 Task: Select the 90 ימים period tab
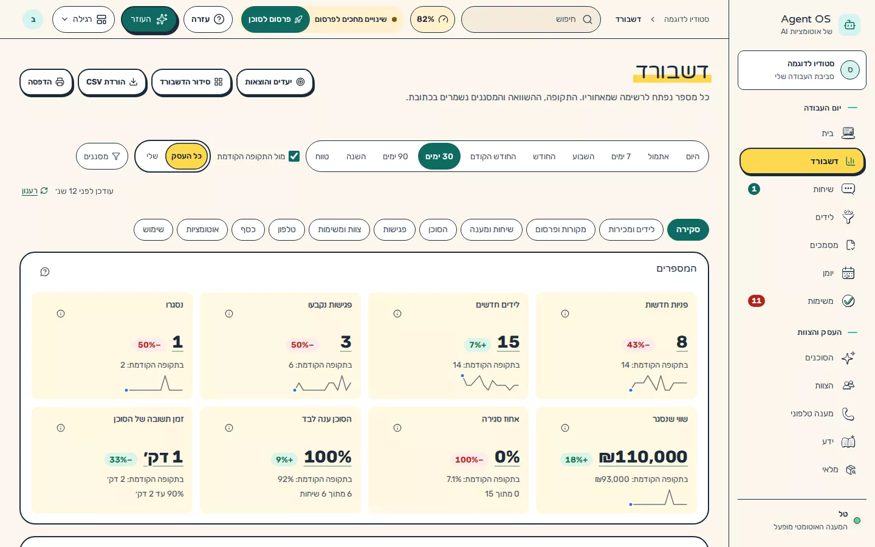click(x=396, y=156)
